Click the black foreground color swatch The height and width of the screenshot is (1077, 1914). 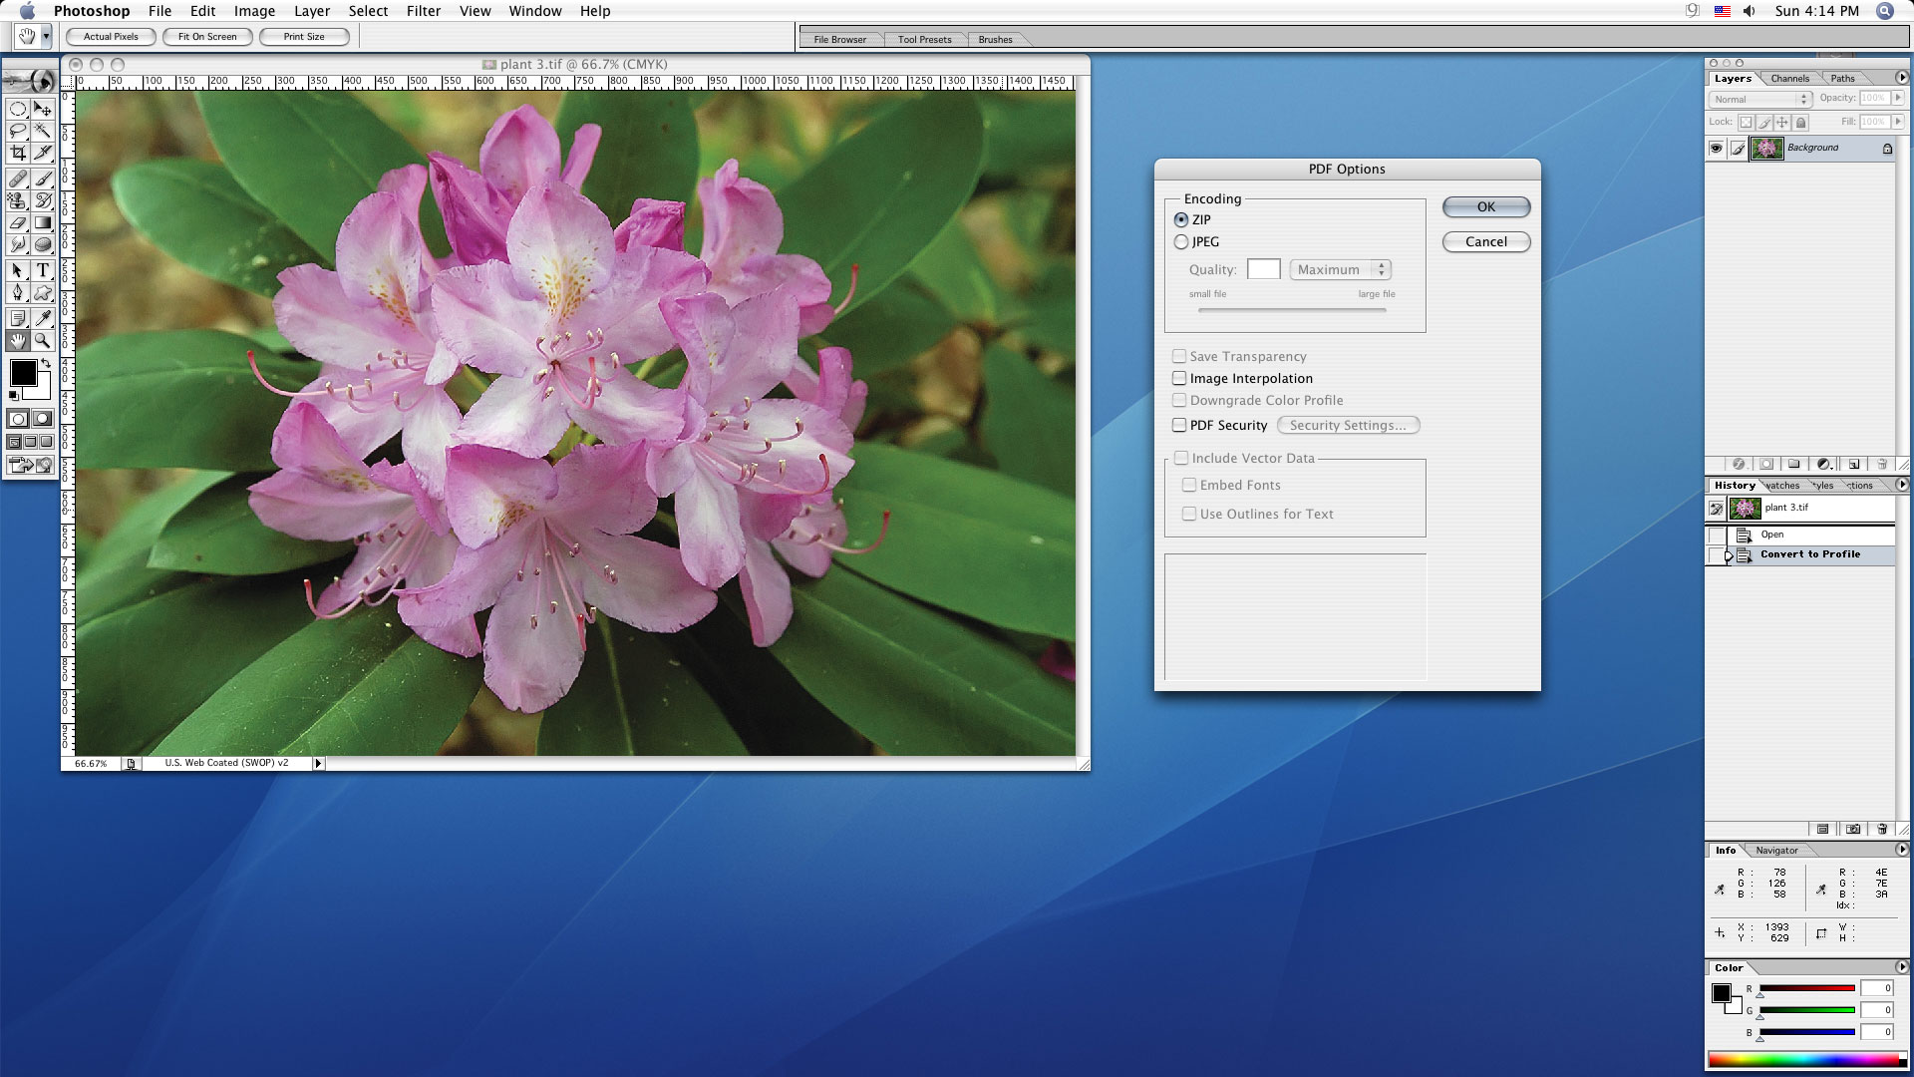(23, 375)
